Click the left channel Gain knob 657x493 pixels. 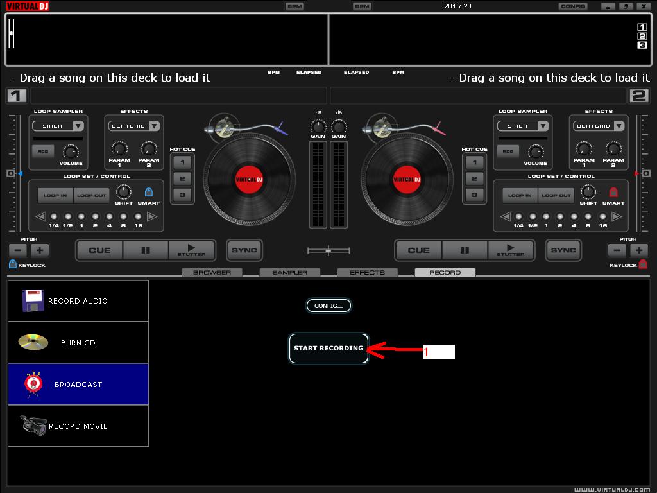(318, 126)
